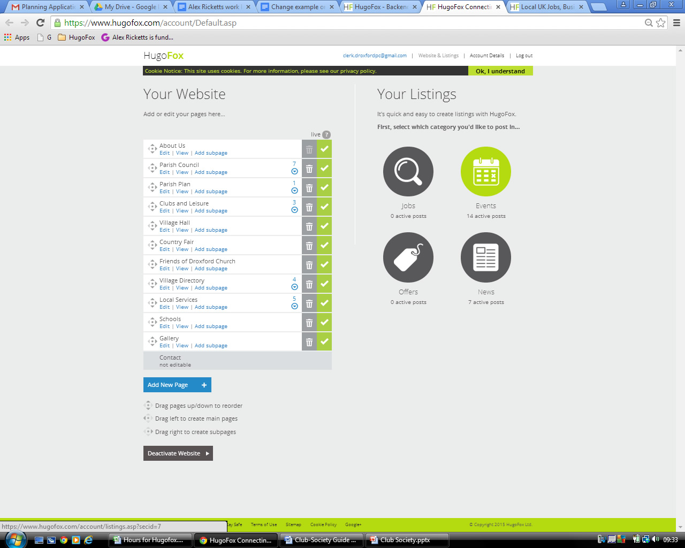Viewport: 685px width, 548px height.
Task: Click the HugoFox logo
Action: point(163,55)
